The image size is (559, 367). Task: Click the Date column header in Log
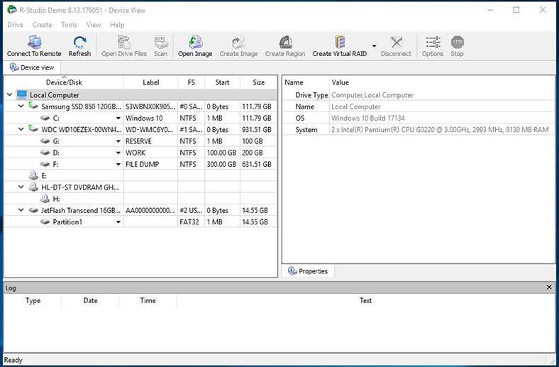tap(91, 301)
